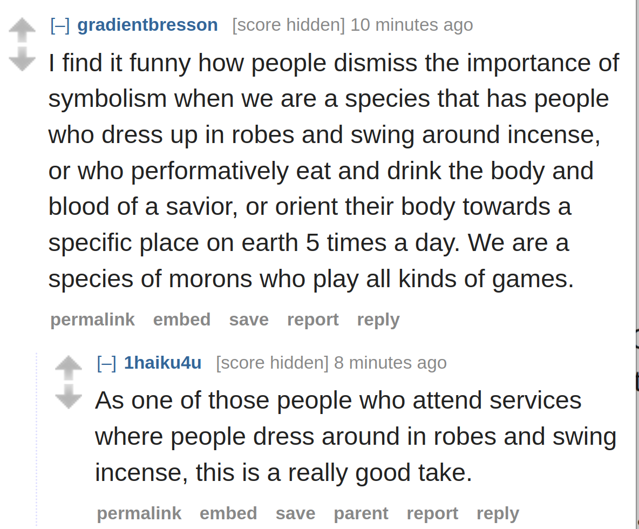Downvote 1haiku4u's reply
The image size is (639, 529).
tap(69, 396)
